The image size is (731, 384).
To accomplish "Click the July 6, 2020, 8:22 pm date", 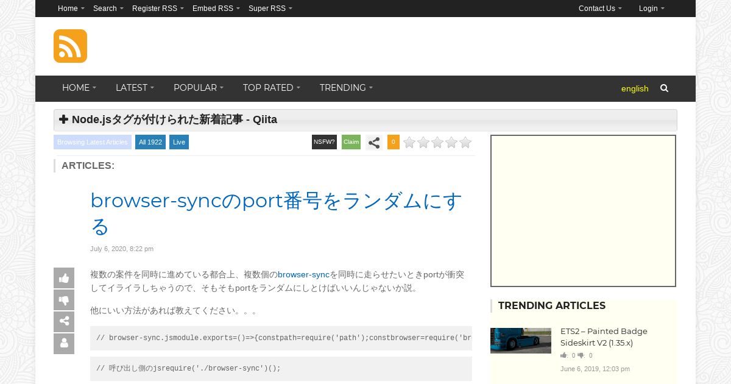I will pyautogui.click(x=122, y=249).
